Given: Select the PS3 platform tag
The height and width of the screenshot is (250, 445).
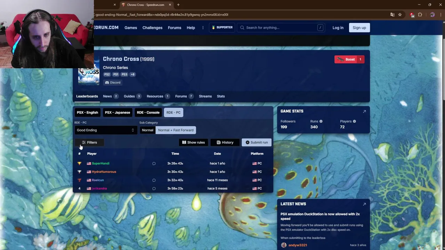Looking at the screenshot, I should pyautogui.click(x=124, y=74).
